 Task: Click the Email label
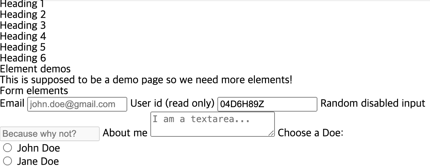[x=12, y=103]
